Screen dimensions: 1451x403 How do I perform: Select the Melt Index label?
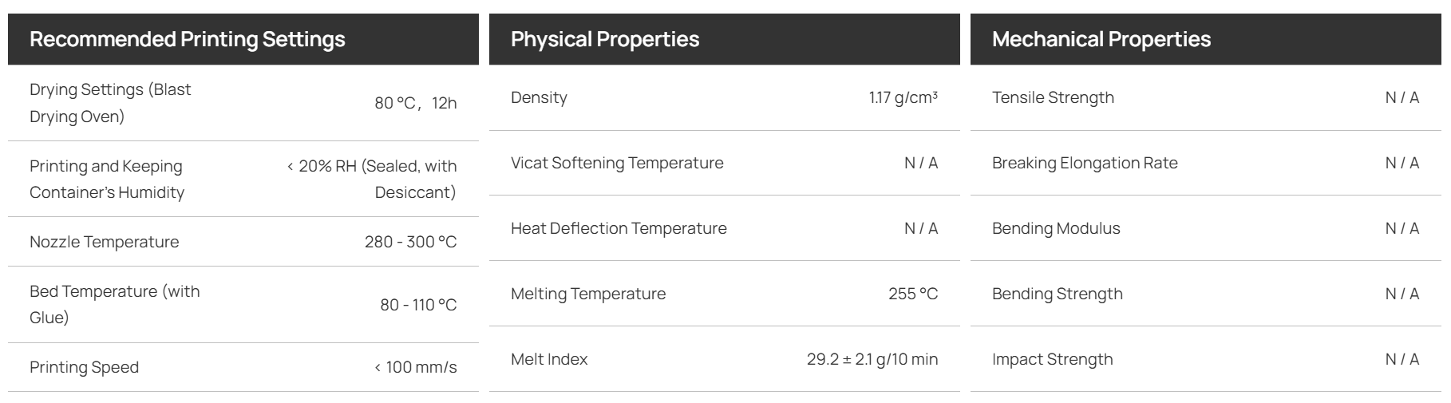click(x=549, y=359)
